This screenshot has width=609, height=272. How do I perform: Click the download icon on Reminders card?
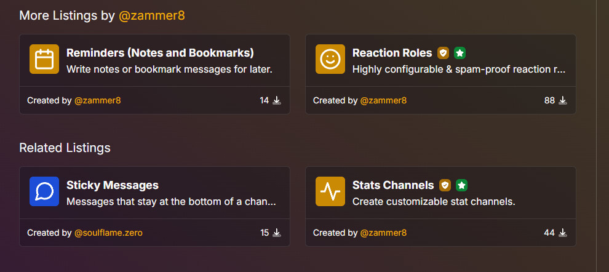tap(277, 101)
